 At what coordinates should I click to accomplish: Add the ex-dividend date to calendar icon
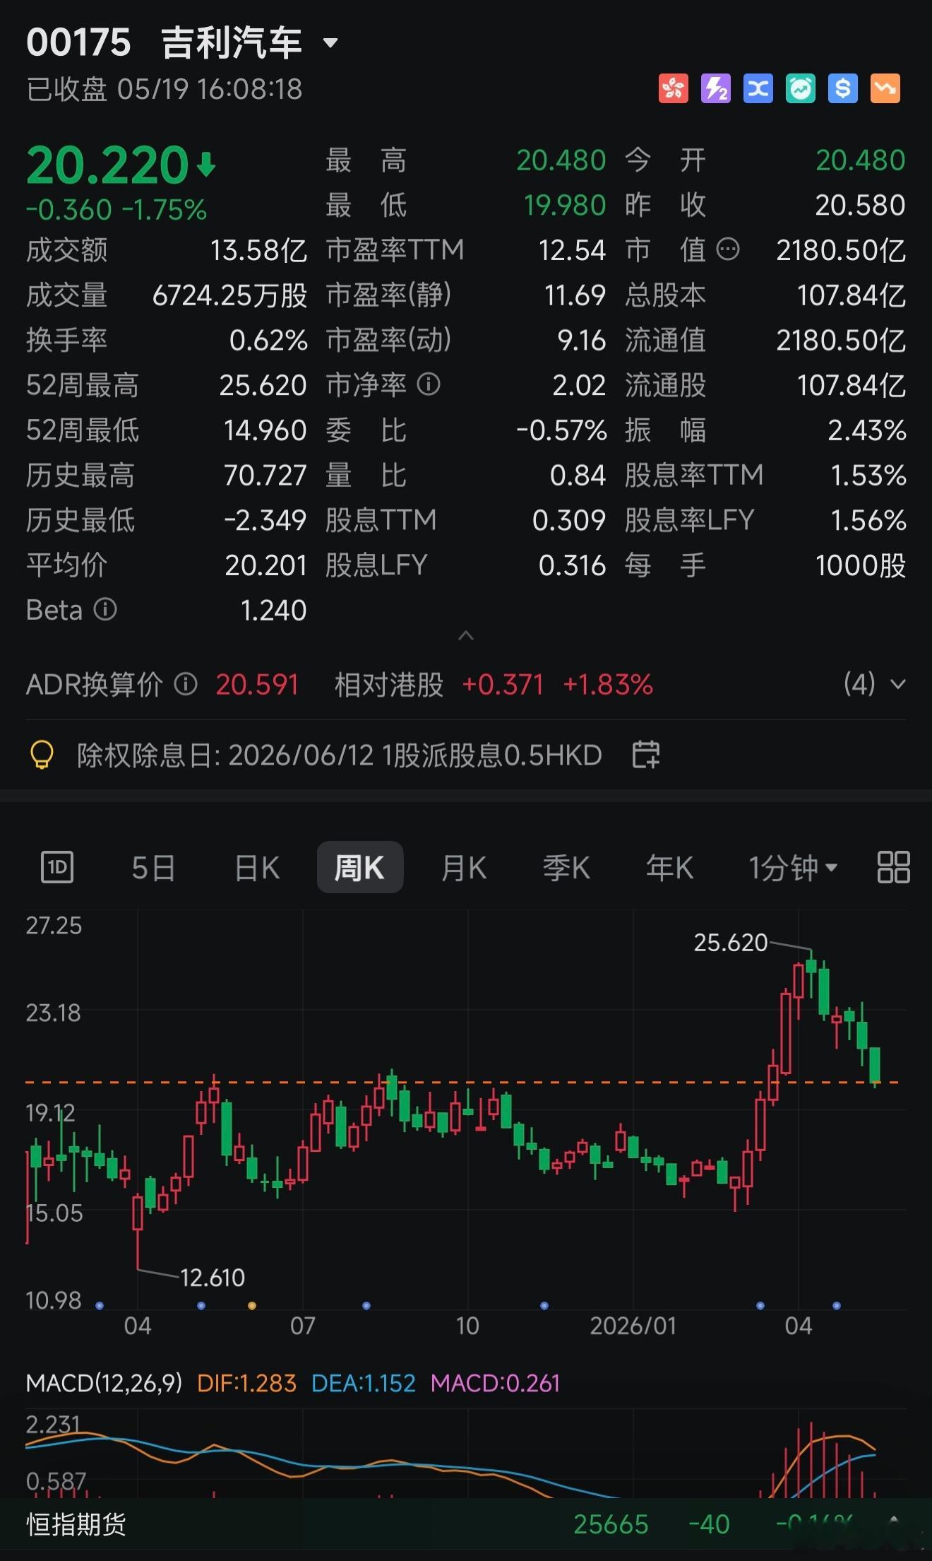click(x=645, y=755)
